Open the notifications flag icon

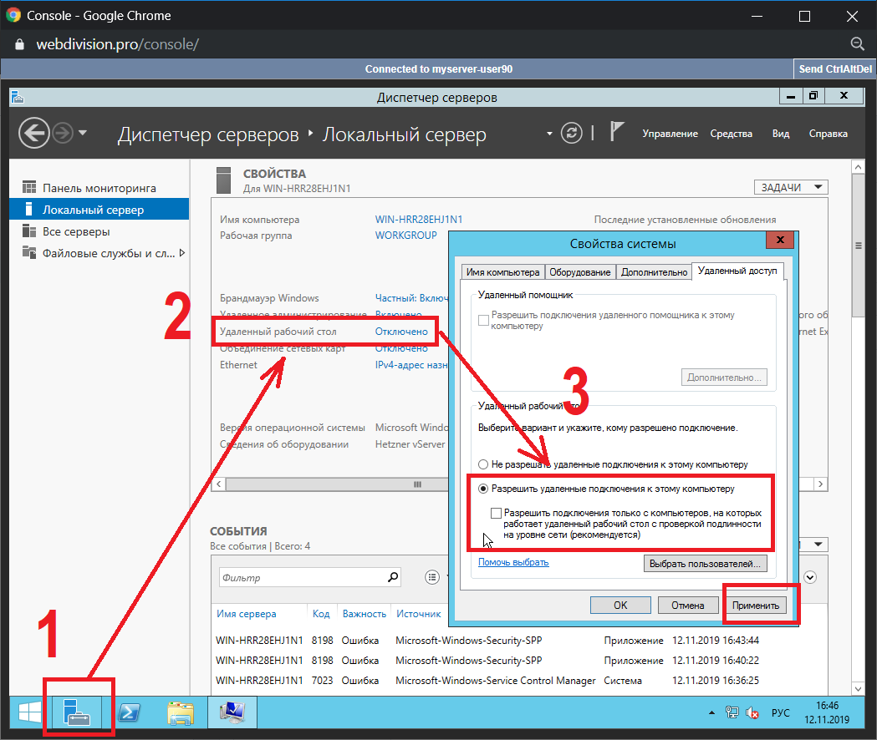coord(616,133)
